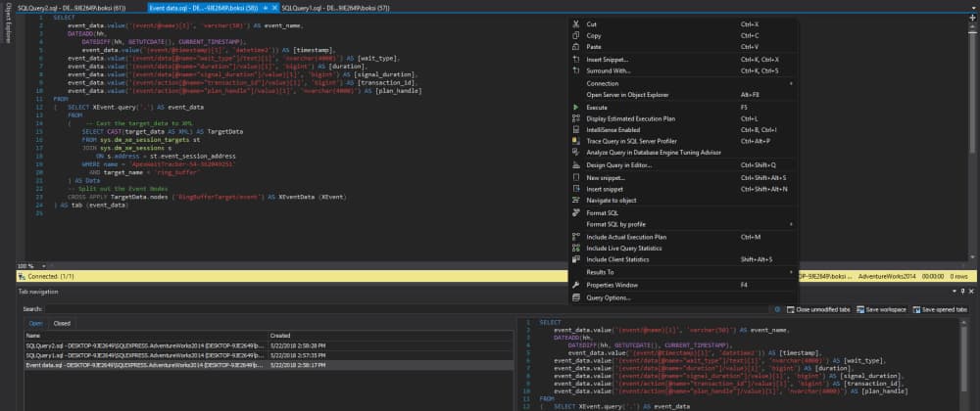Click Save workspace button
Screen dimensions: 980x411
pos(881,309)
